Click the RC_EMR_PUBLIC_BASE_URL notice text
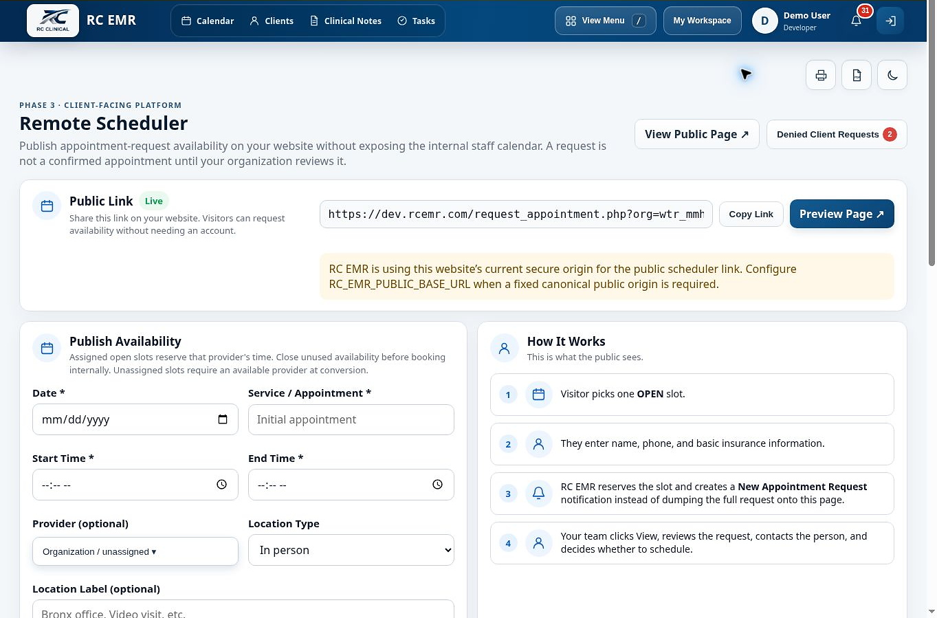 tap(607, 276)
